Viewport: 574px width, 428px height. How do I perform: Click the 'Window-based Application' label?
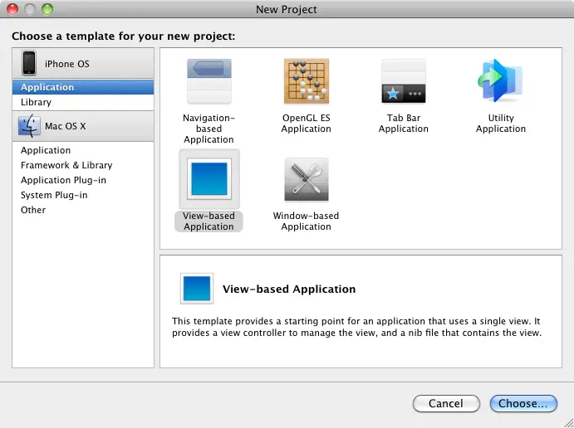pyautogui.click(x=306, y=221)
